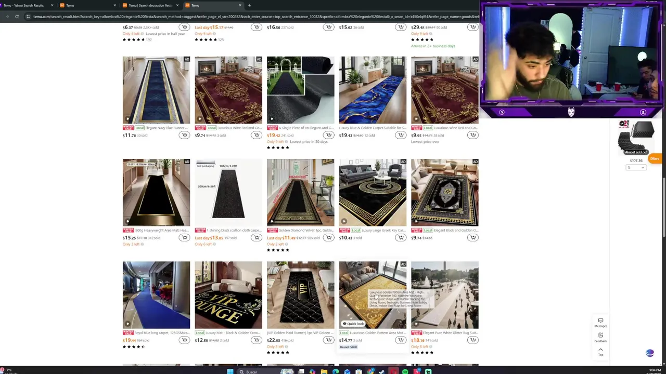The image size is (666, 374).
Task: Open VIP Lounge rug thumbnail
Action: pos(228,295)
